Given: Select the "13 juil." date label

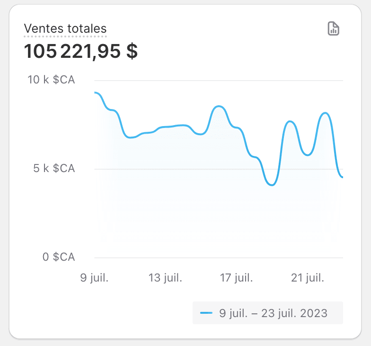Looking at the screenshot, I should (166, 278).
